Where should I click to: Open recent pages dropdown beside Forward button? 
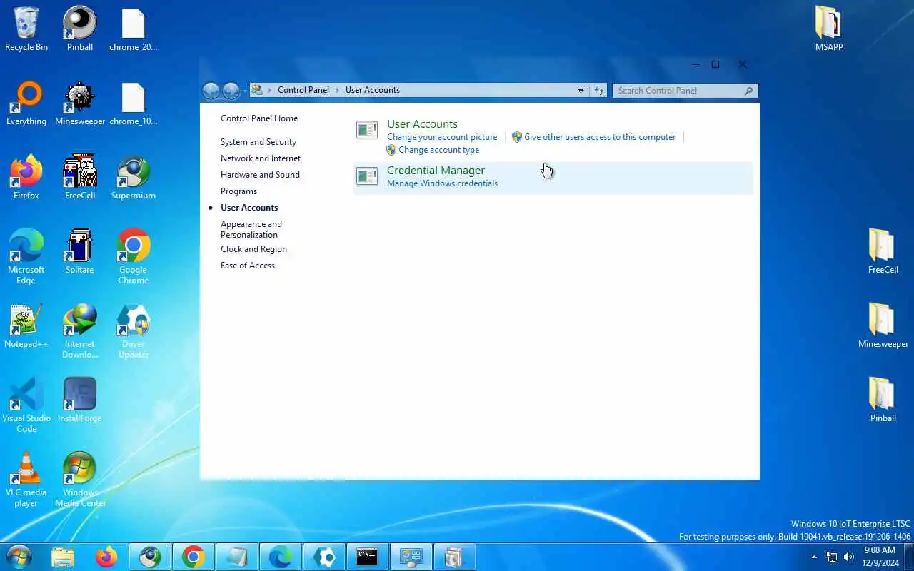(x=244, y=91)
